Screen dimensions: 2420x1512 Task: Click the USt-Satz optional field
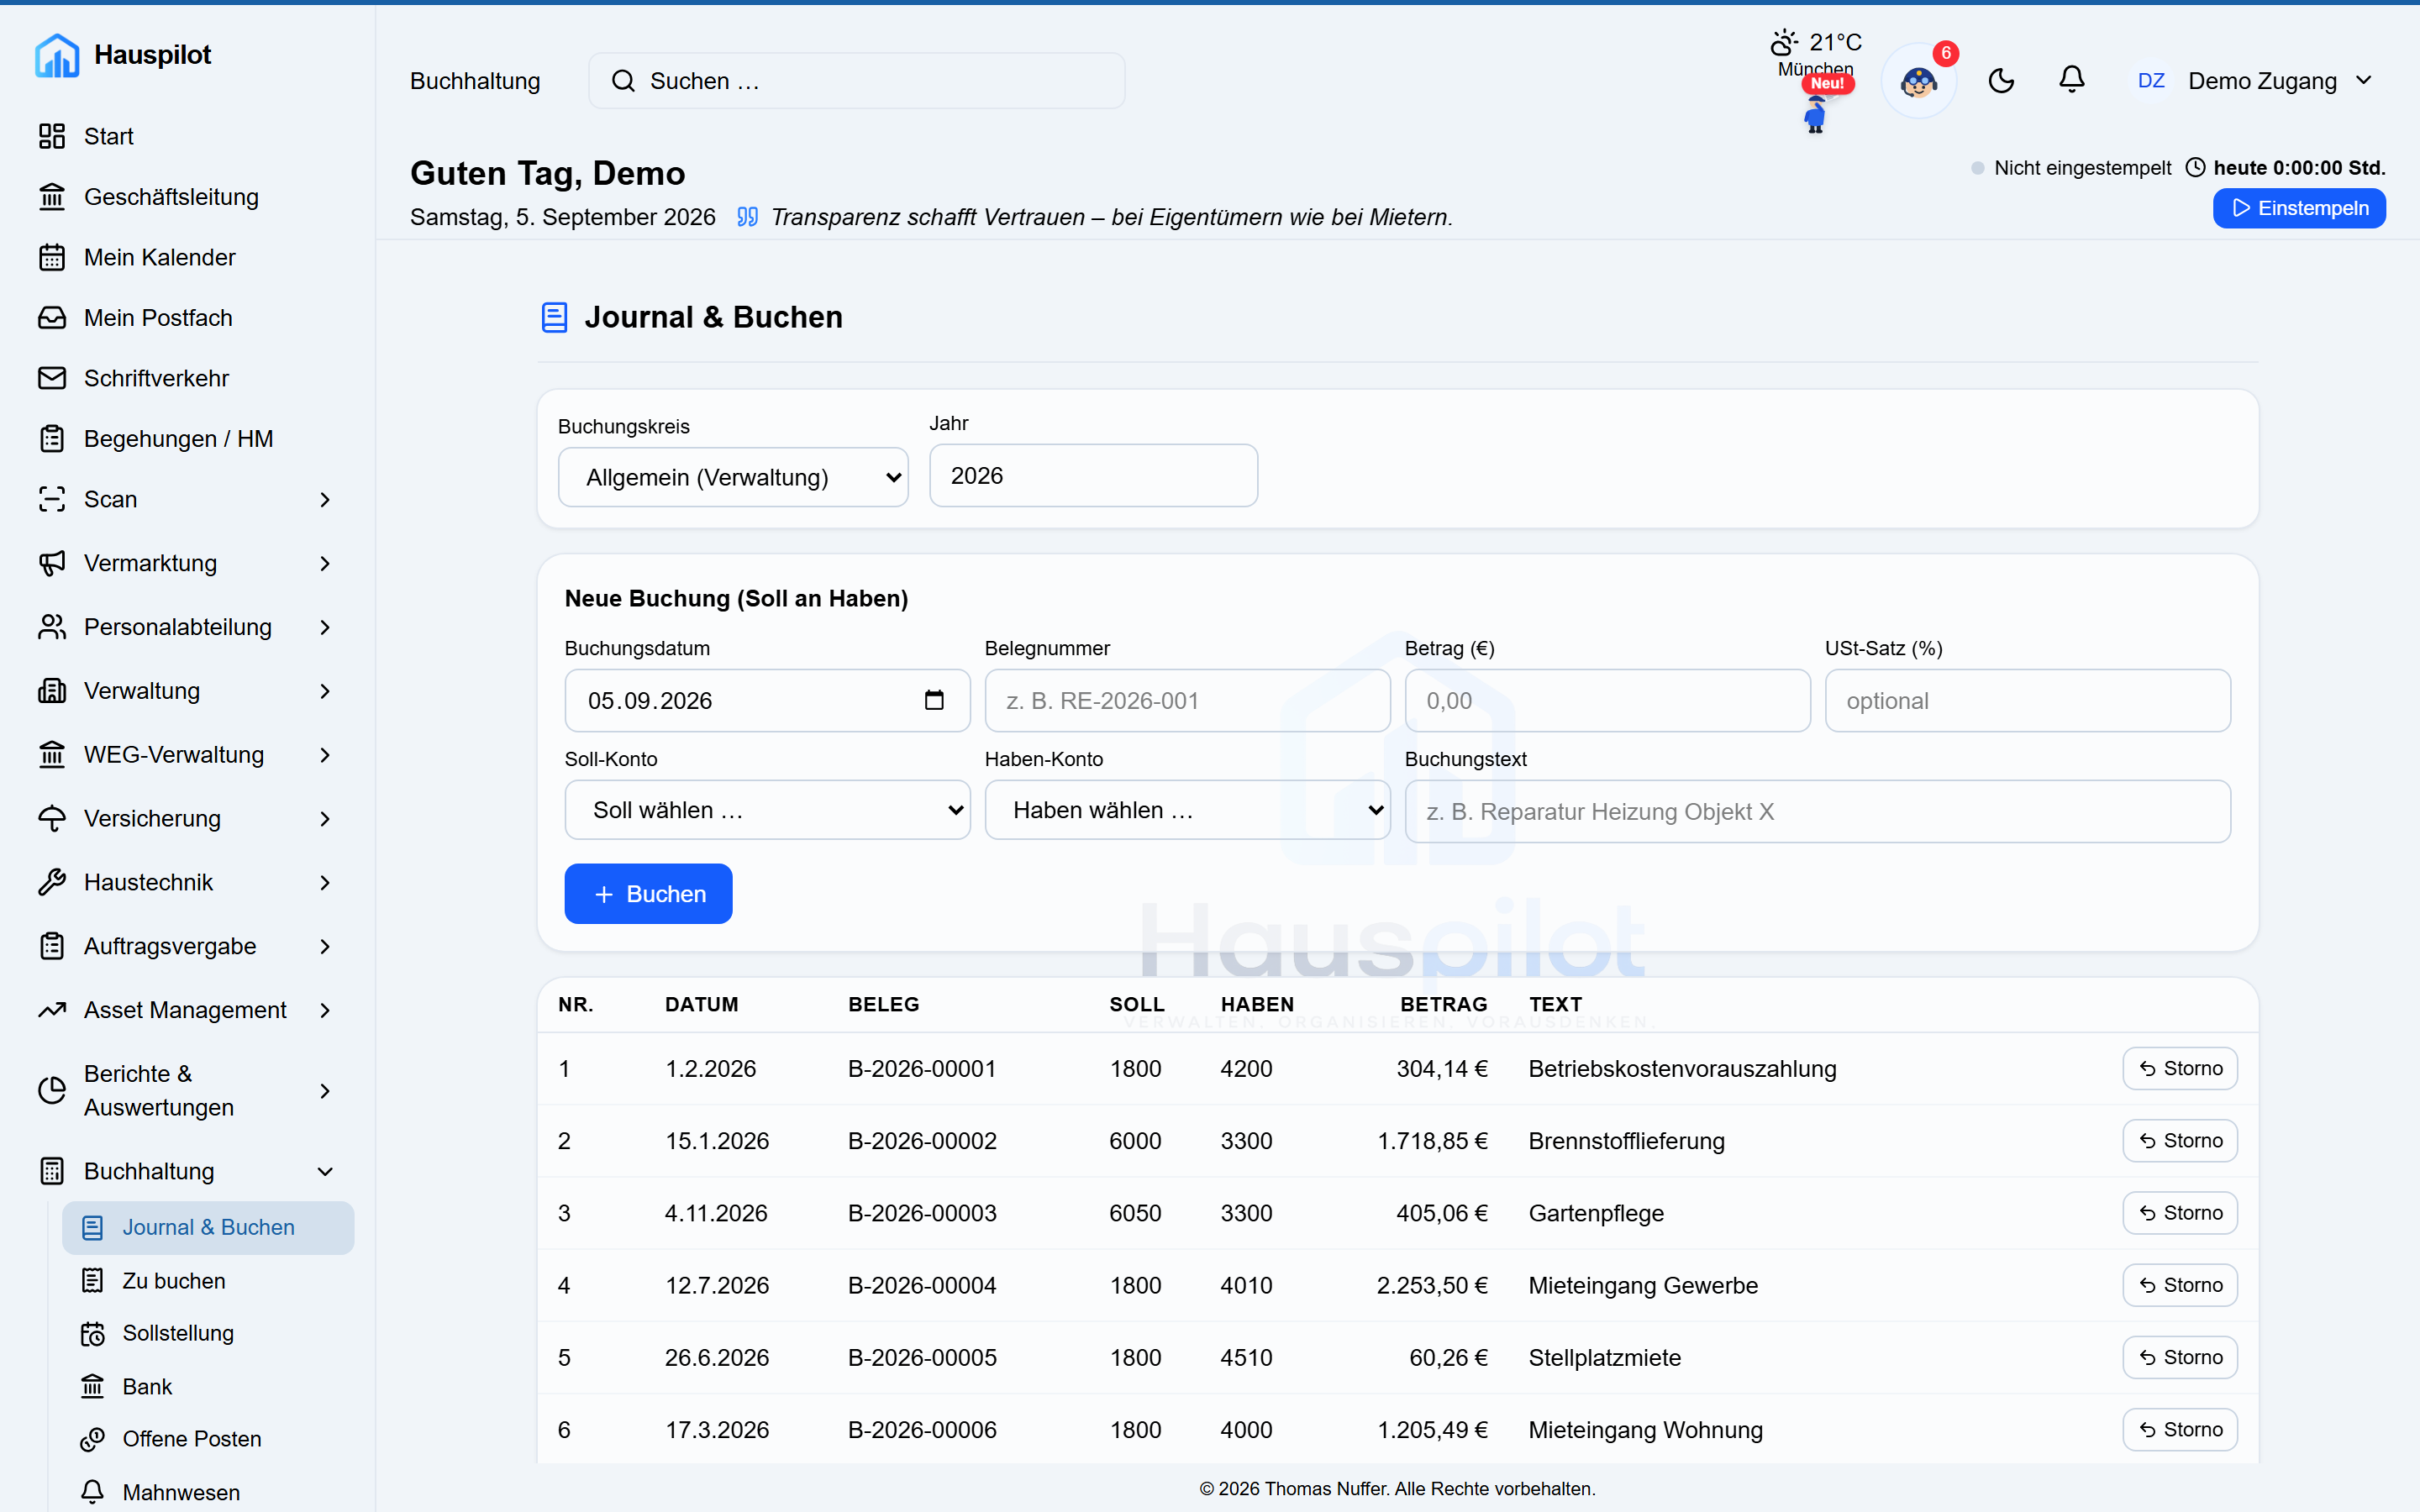click(2027, 701)
